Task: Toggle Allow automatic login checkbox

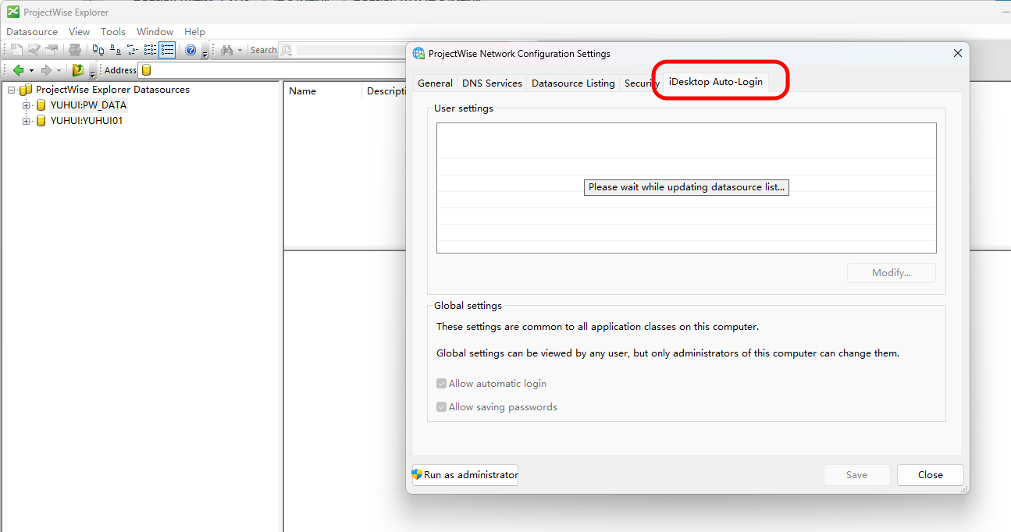Action: click(442, 384)
